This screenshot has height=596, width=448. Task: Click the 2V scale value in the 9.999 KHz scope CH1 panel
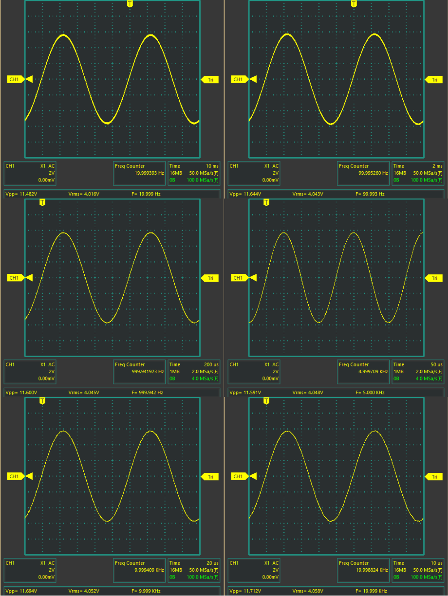(52, 570)
